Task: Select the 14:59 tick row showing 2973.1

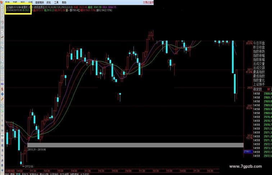Action: pyautogui.click(x=262, y=148)
